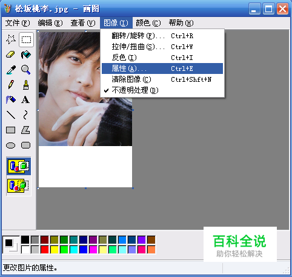This screenshot has width=292, height=277.
Task: Pick the orange color swatch
Action: point(151,250)
